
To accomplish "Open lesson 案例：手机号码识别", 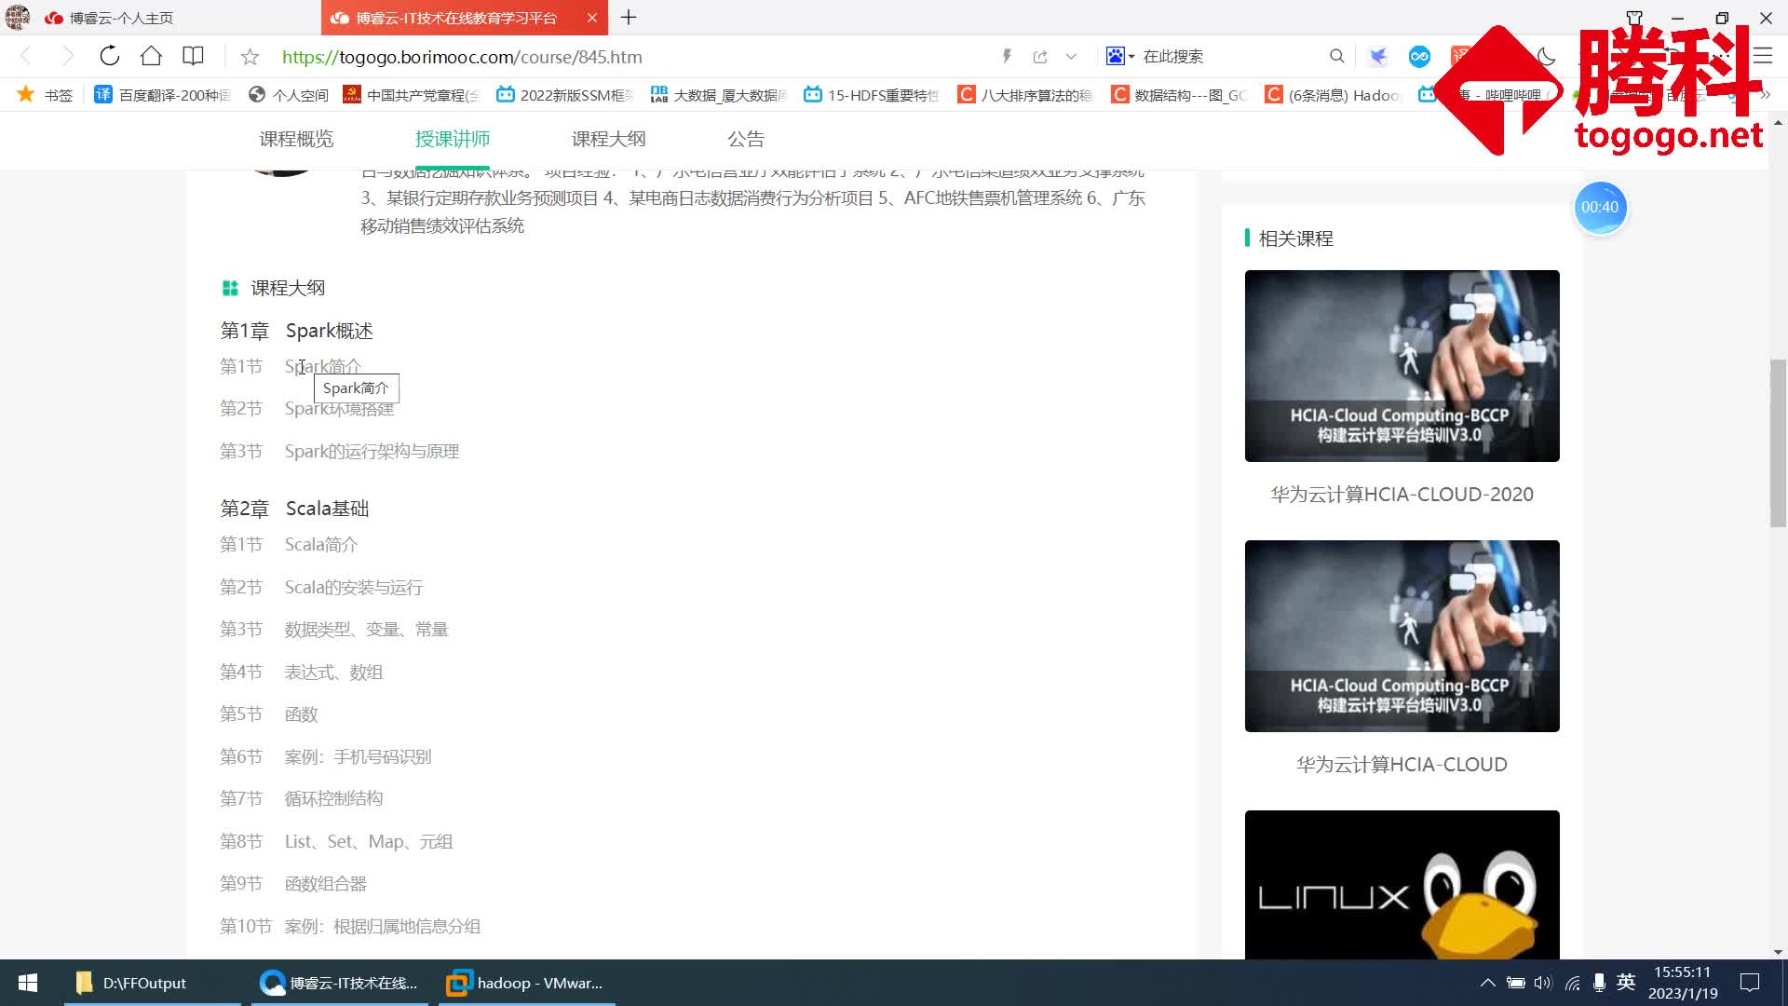I will pos(358,757).
